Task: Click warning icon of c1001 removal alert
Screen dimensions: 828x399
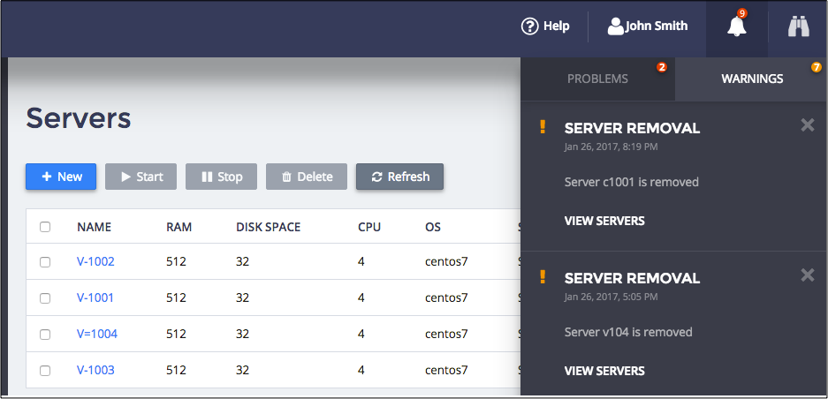Action: click(543, 128)
